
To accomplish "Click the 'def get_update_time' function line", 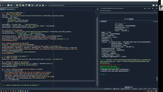I will point(12,71).
